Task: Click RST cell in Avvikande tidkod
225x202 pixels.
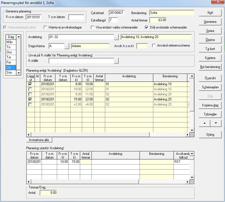Action: pos(182,162)
